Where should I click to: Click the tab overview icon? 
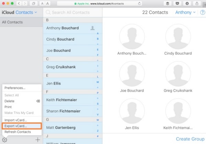tap(34, 3)
